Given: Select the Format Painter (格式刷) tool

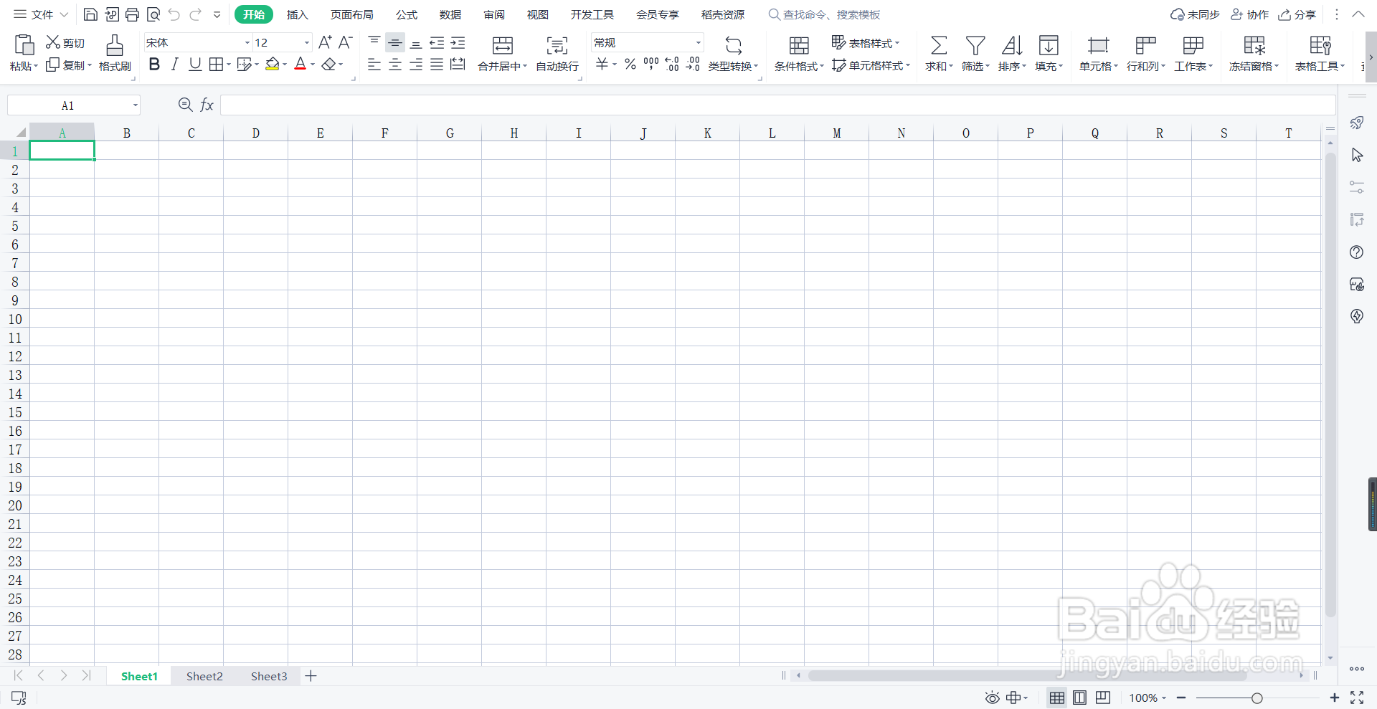Looking at the screenshot, I should 115,54.
